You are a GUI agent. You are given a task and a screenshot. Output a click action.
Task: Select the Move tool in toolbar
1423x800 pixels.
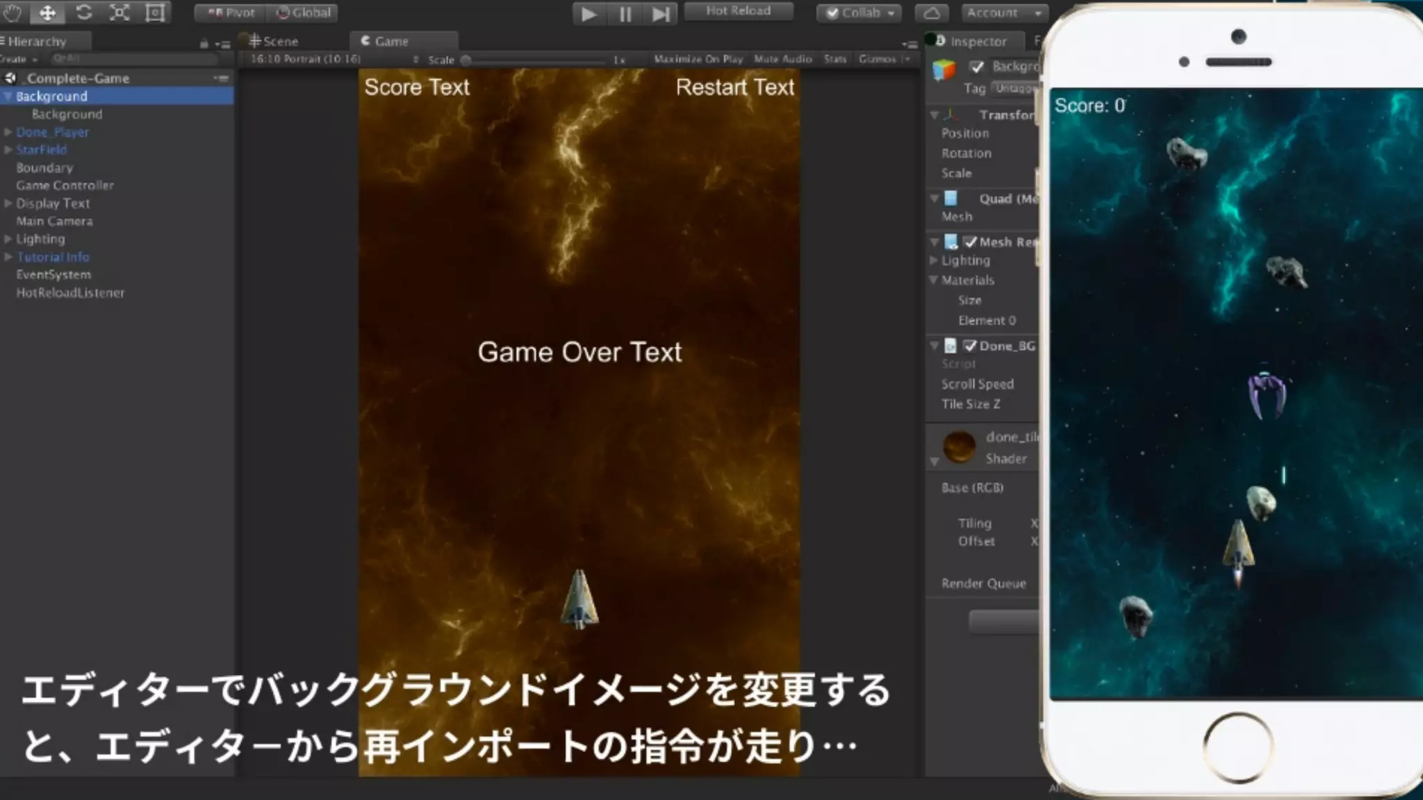click(x=47, y=12)
